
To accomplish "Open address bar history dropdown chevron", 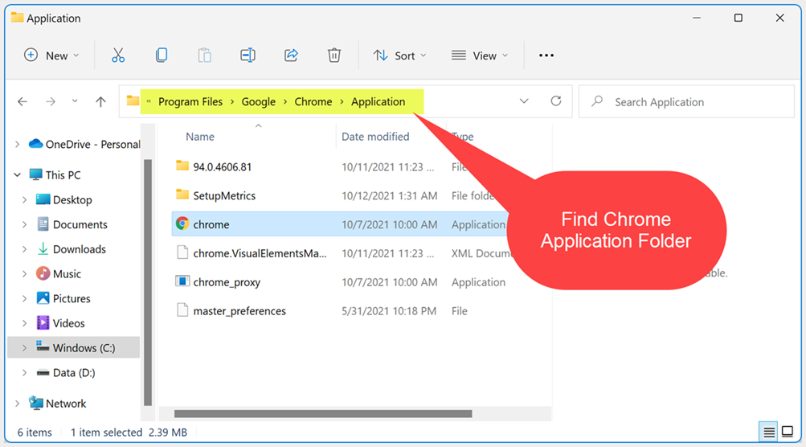I will (524, 100).
